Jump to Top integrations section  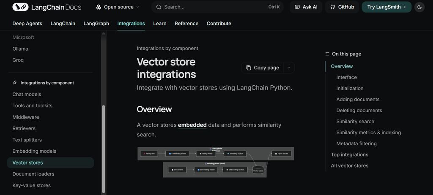tap(350, 155)
